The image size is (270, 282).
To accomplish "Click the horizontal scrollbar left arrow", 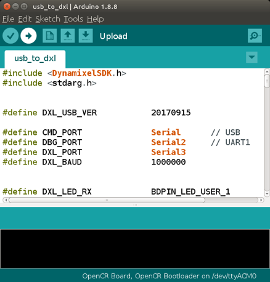I will point(6,200).
